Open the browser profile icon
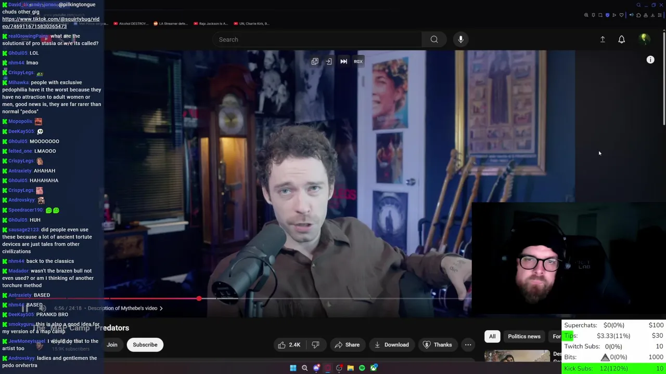Screen dimensions: 666x374 point(646,15)
